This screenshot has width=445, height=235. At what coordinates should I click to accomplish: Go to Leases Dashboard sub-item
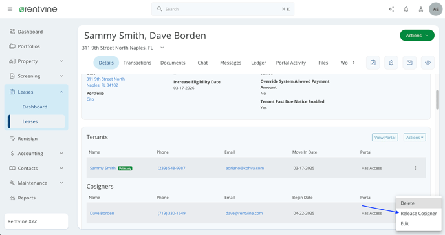[35, 107]
